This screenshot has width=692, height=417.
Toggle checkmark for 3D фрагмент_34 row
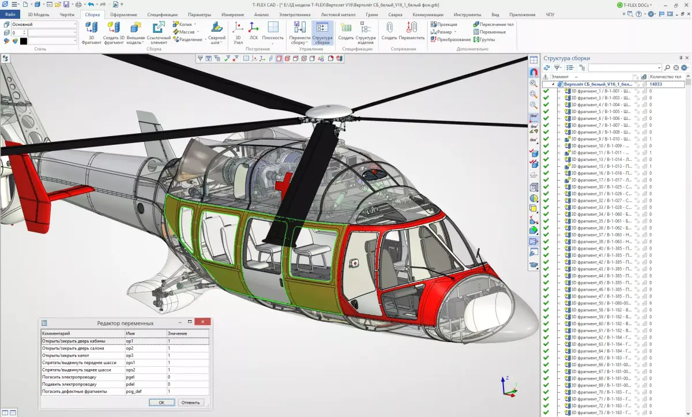pos(546,214)
